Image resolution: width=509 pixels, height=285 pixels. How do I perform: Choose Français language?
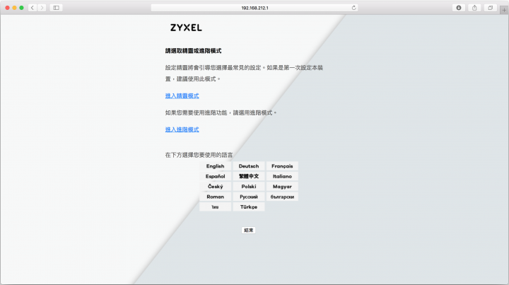click(x=282, y=166)
